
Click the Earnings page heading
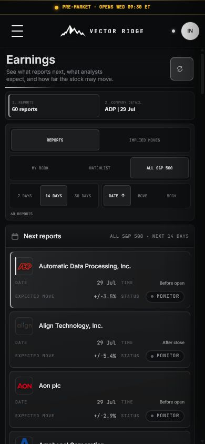click(x=30, y=60)
